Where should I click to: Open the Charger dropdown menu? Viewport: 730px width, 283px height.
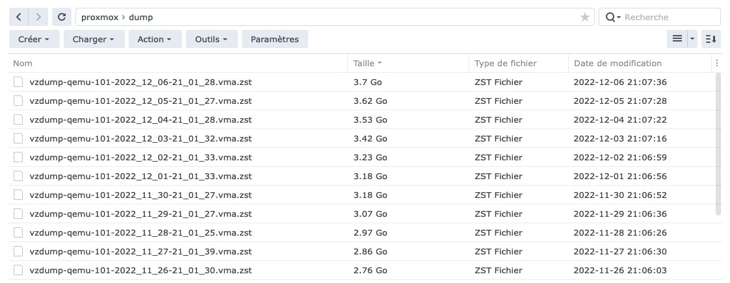pyautogui.click(x=94, y=39)
